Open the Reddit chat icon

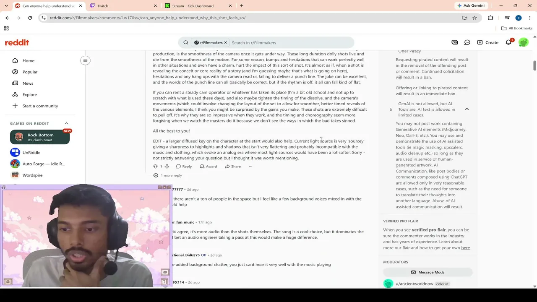click(x=467, y=42)
